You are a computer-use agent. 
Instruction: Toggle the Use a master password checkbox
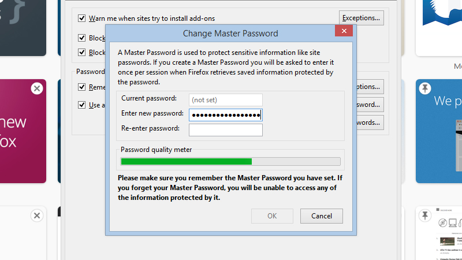(x=81, y=105)
